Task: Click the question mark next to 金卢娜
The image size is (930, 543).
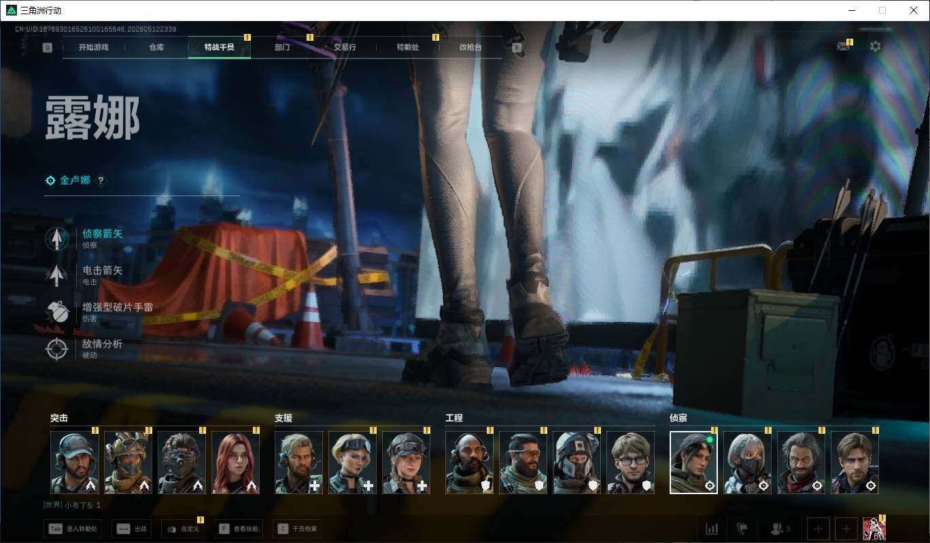Action: pyautogui.click(x=101, y=181)
